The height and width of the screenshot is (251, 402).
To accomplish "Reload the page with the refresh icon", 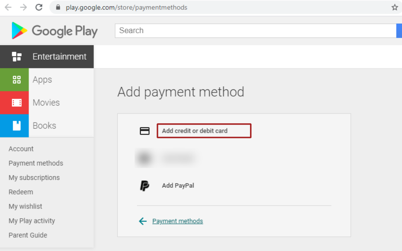I will 39,7.
